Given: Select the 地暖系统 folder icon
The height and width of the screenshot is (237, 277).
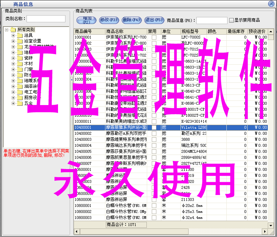Looking at the screenshot, I should pyautogui.click(x=20, y=81).
